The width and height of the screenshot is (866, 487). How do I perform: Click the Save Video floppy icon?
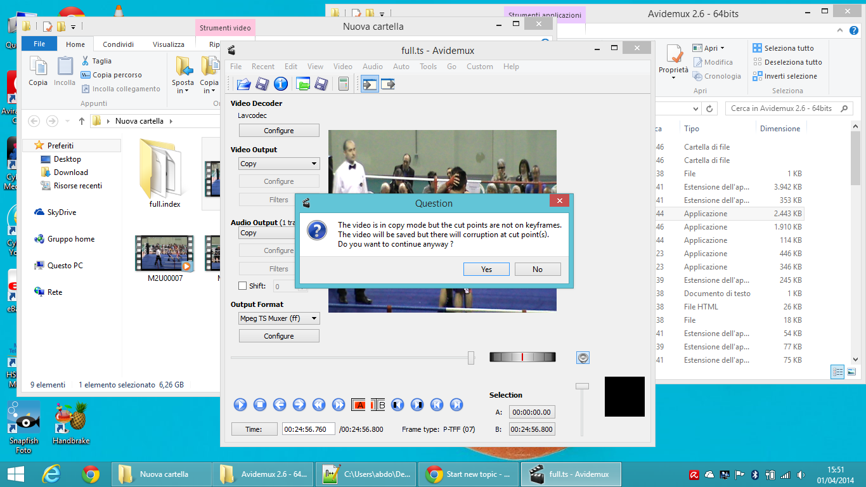pos(262,84)
